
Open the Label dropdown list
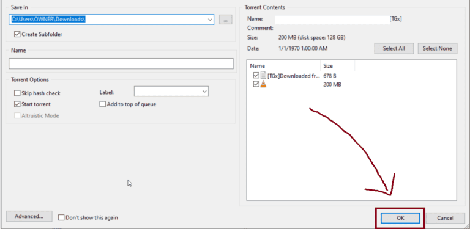coord(205,92)
